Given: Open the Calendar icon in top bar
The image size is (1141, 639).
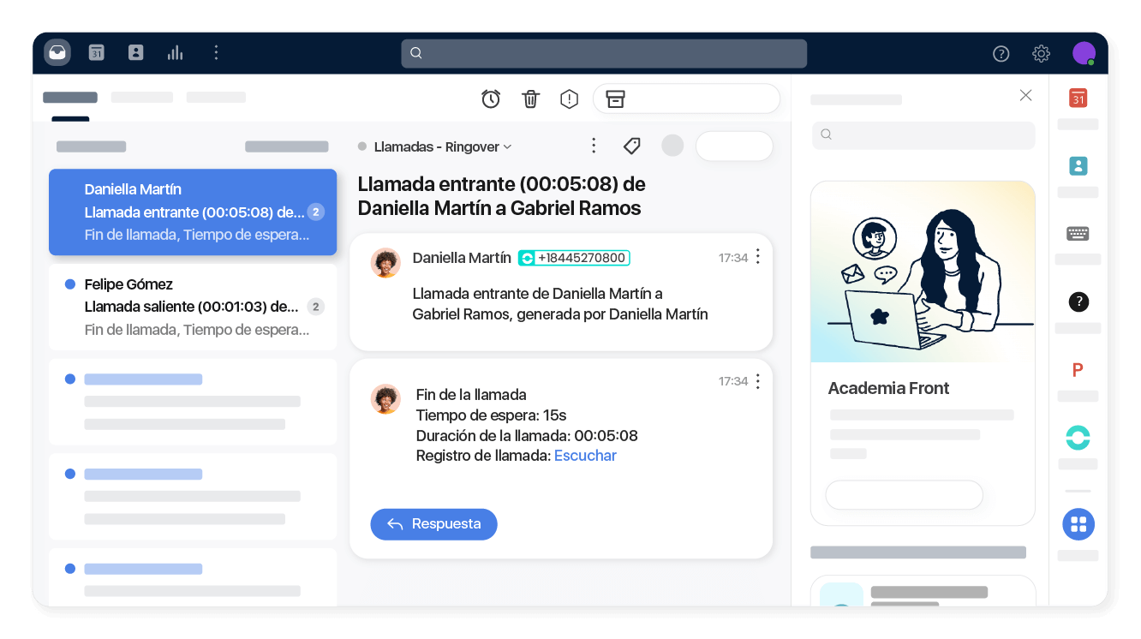Looking at the screenshot, I should [96, 52].
